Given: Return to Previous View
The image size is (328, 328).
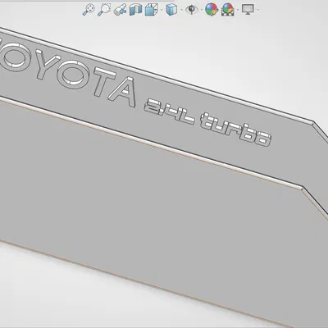Looking at the screenshot, I should click(120, 10).
